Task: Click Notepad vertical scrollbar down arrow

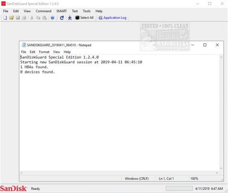Action: pos(221,168)
